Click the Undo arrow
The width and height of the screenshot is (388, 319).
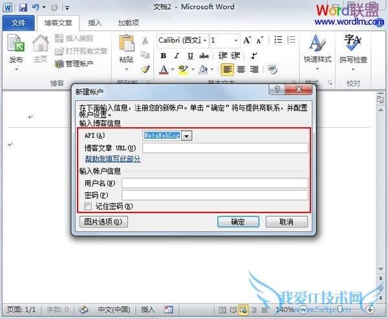pos(36,7)
